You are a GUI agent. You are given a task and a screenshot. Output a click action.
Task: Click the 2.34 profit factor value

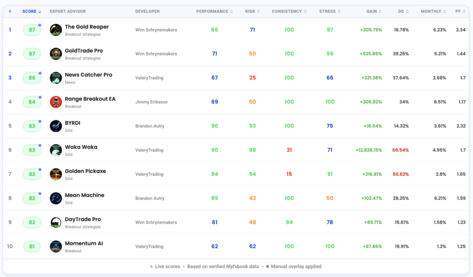461,30
